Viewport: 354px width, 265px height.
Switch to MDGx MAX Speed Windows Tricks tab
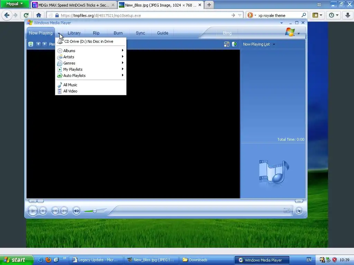[74, 5]
